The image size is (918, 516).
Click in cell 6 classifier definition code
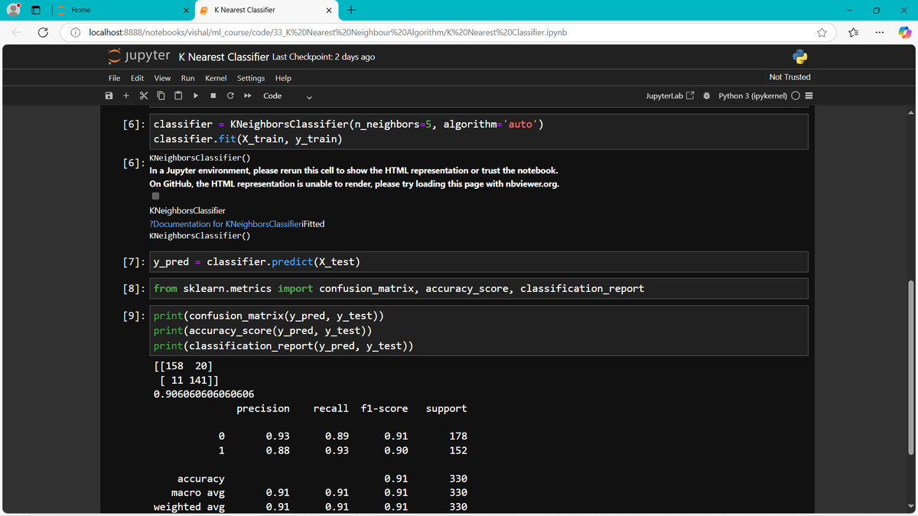coord(479,131)
